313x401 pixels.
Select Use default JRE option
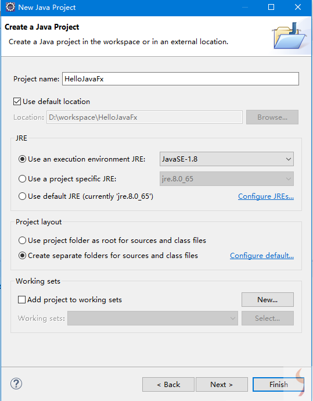click(x=22, y=196)
